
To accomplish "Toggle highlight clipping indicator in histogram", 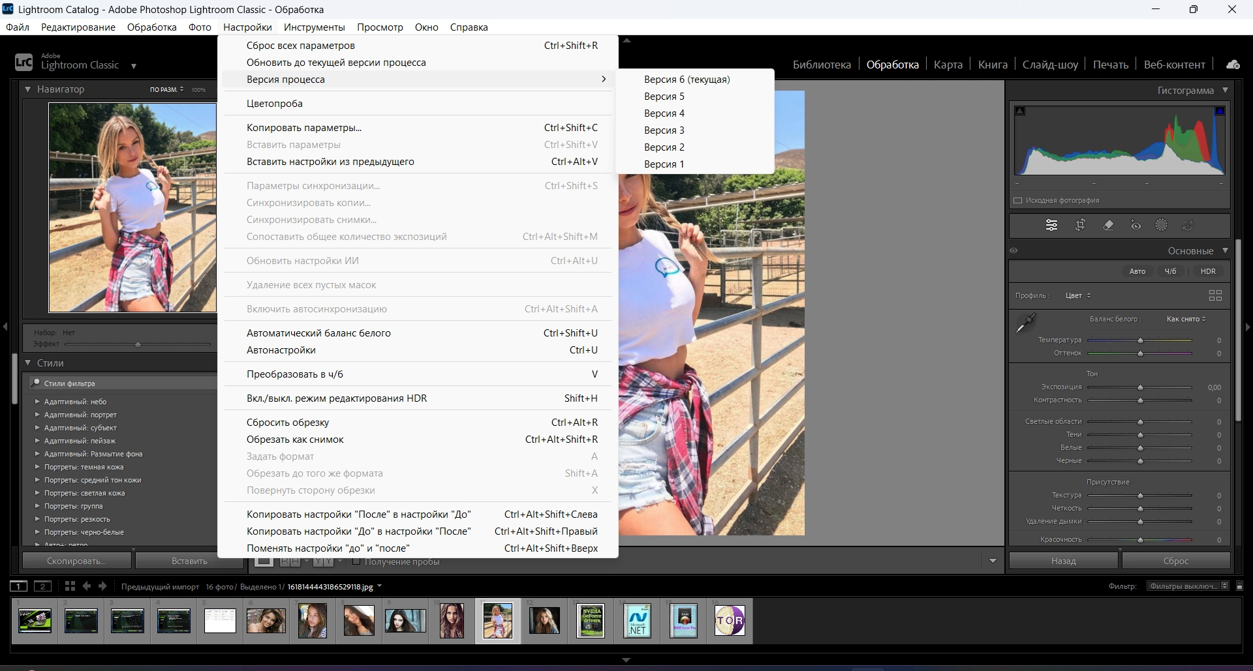I will coord(1219,111).
